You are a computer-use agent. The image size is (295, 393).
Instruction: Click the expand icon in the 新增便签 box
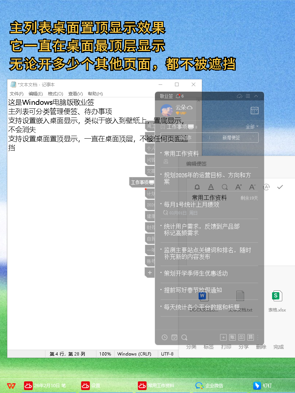click(252, 138)
